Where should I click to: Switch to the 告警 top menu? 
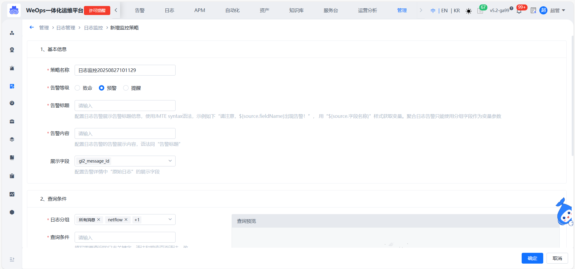pyautogui.click(x=140, y=10)
